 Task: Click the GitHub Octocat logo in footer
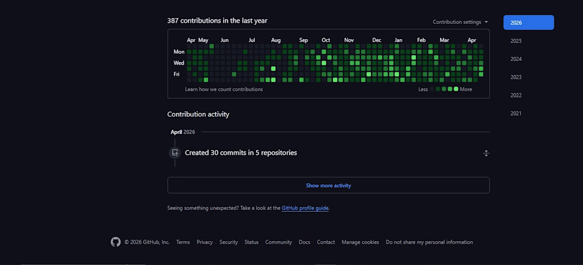(x=116, y=242)
